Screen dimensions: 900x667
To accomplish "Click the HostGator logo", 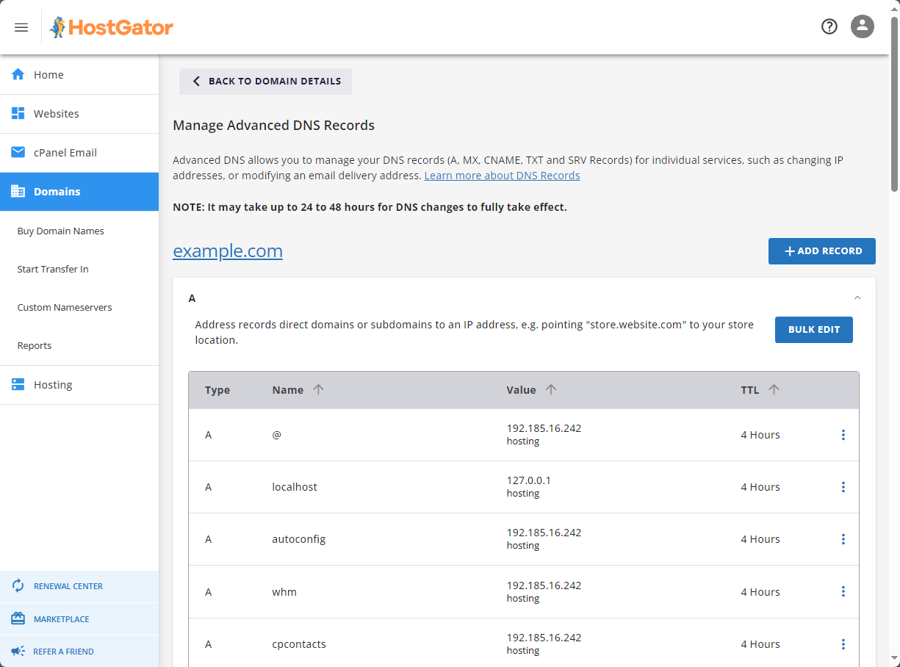I will tap(111, 26).
